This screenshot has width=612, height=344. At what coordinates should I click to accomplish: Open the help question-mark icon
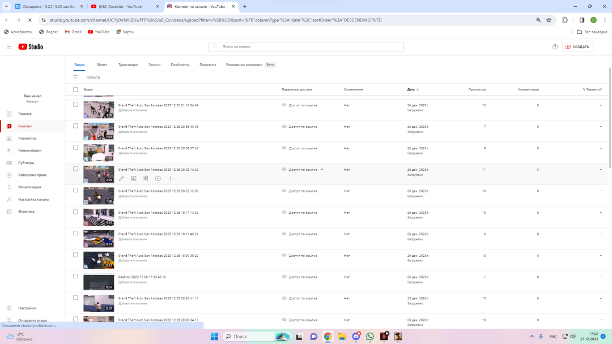(555, 46)
